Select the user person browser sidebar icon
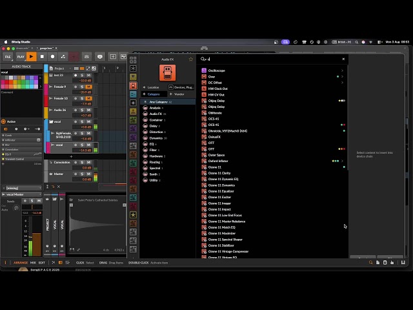413x310 pixels. 133,112
